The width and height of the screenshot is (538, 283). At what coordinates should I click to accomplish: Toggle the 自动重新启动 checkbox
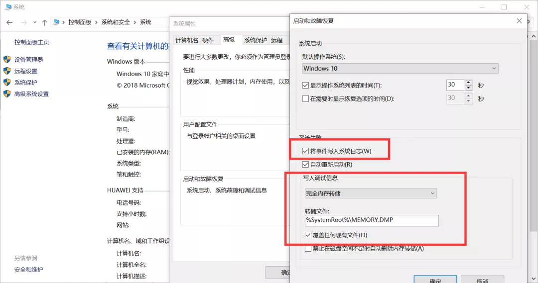click(x=306, y=165)
